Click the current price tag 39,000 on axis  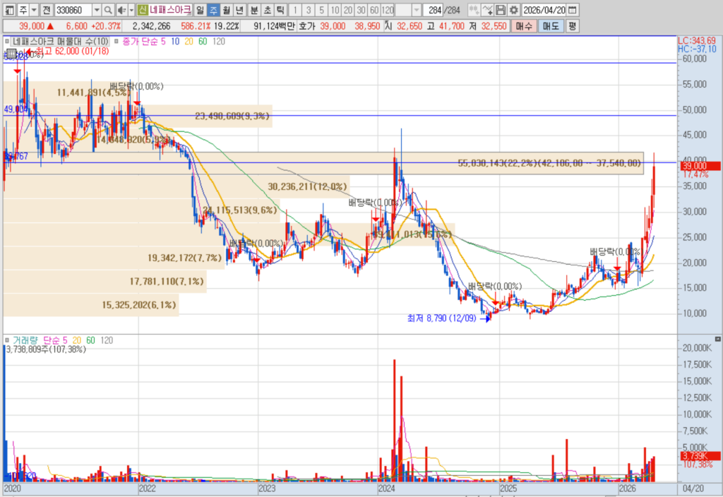tap(700, 166)
